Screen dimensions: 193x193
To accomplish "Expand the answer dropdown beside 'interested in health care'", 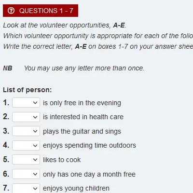I will click(x=26, y=117).
